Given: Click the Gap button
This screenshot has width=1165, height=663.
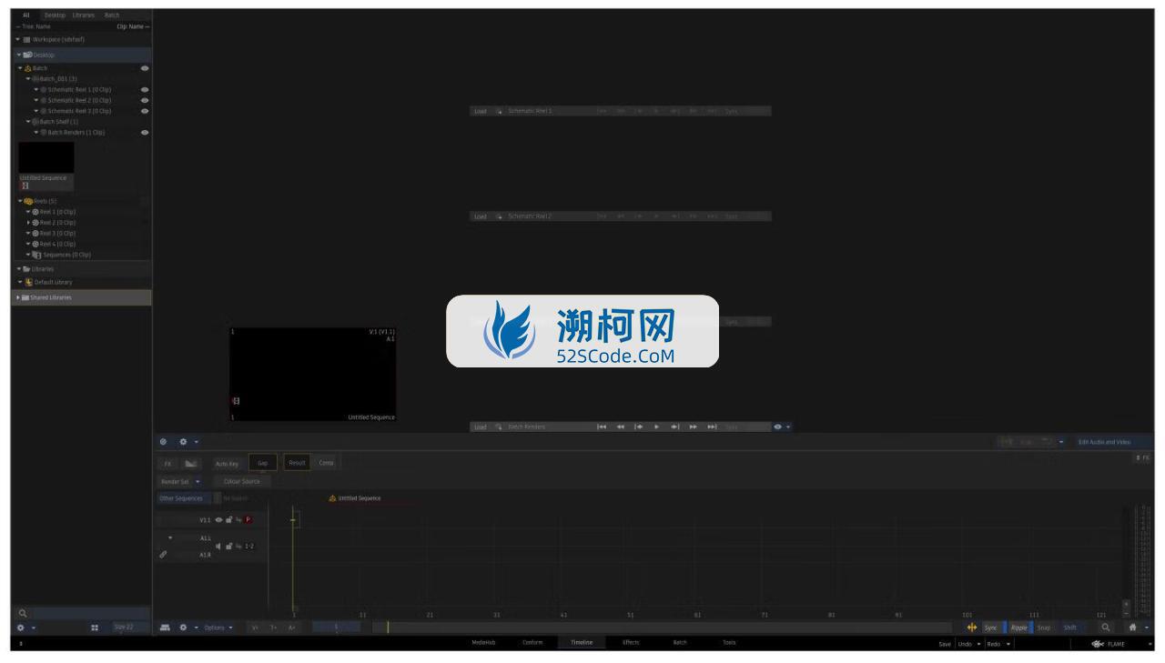Looking at the screenshot, I should tap(262, 463).
